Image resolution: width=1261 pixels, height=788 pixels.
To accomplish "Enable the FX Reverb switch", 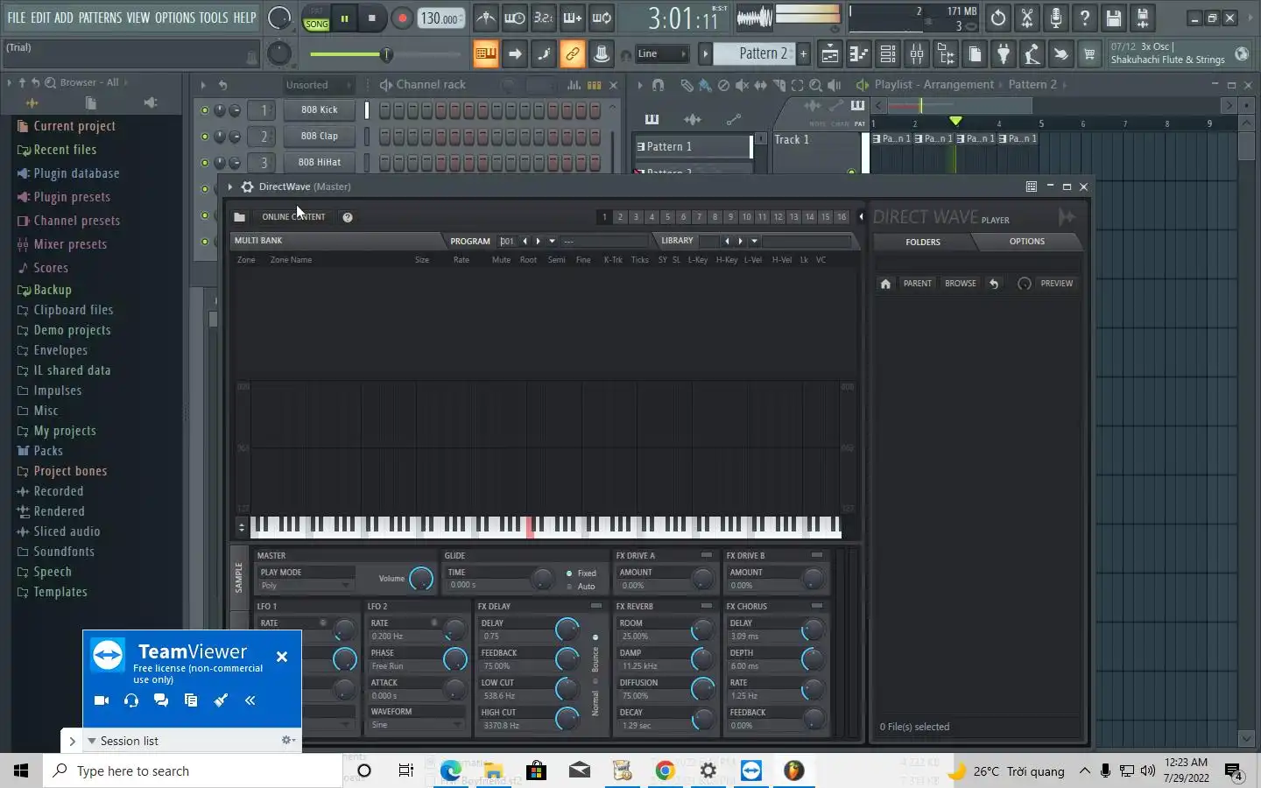I will click(x=707, y=606).
